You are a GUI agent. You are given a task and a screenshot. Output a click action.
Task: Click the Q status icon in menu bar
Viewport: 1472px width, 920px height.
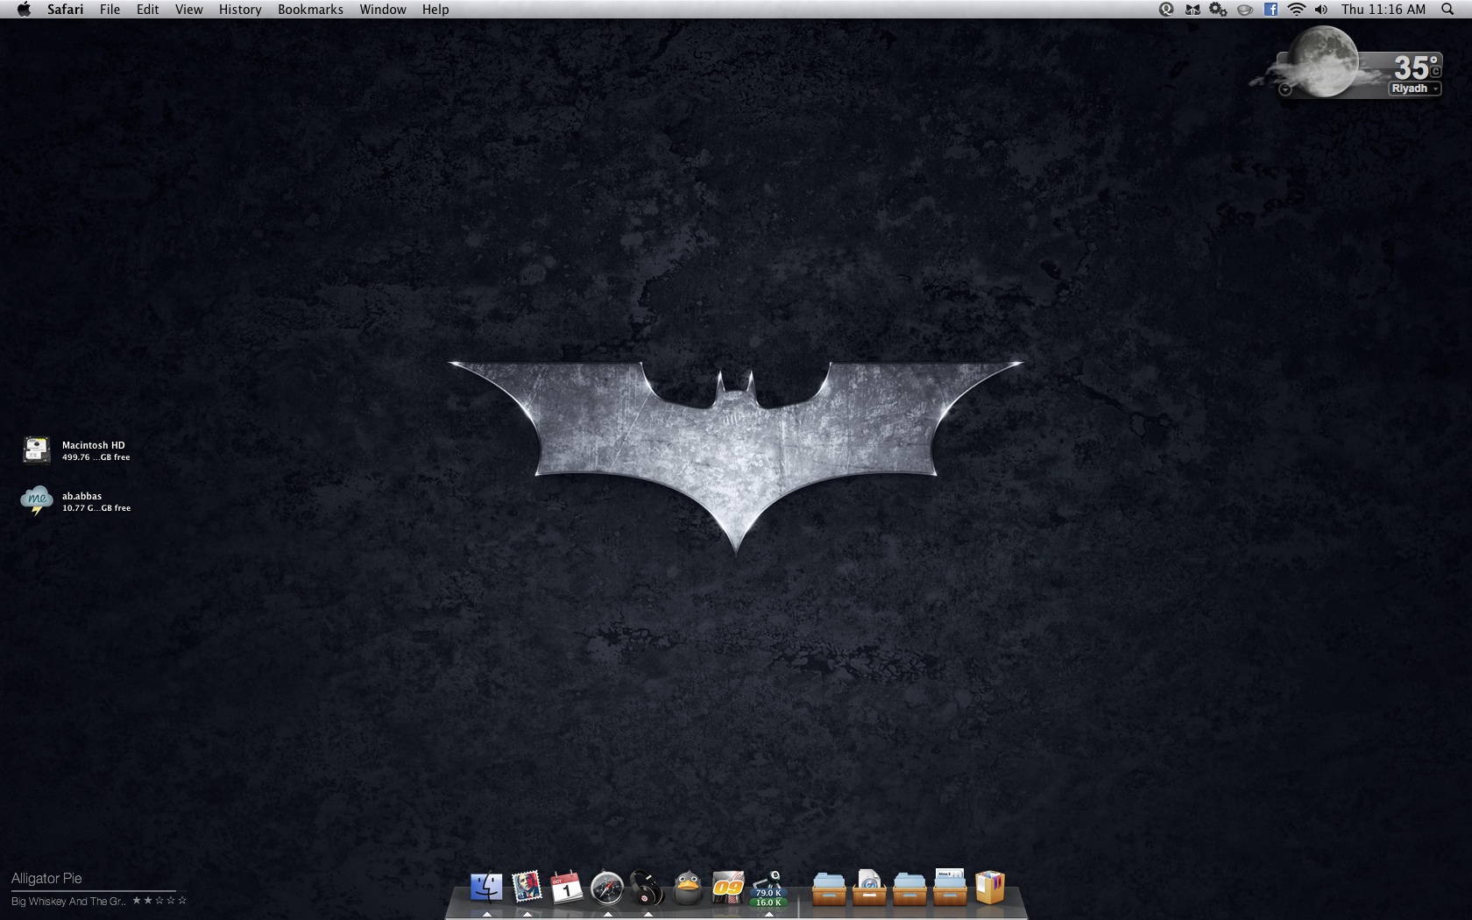[x=1165, y=10]
